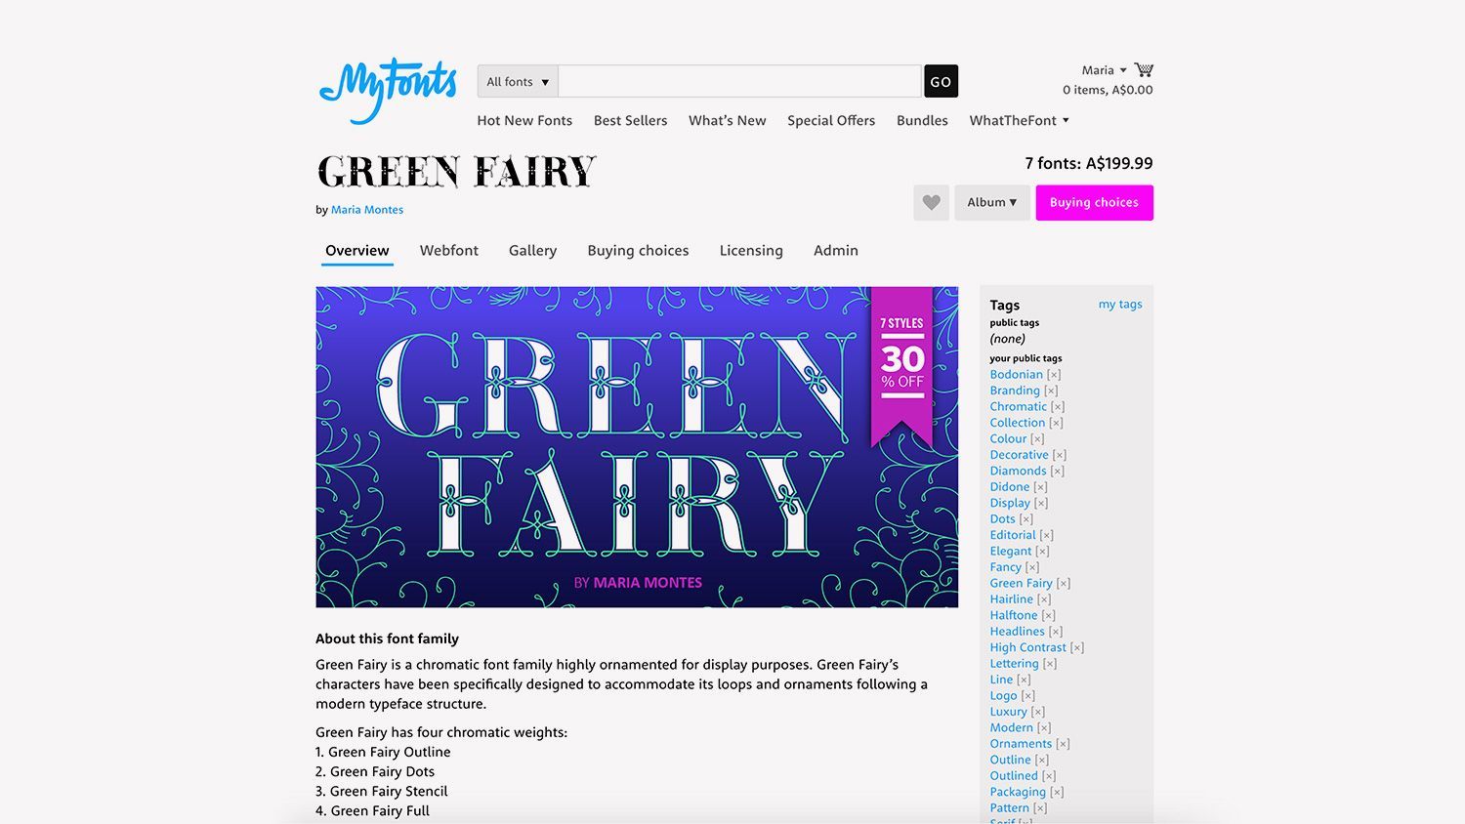Remove the High Contrast tag [×]

(1077, 648)
